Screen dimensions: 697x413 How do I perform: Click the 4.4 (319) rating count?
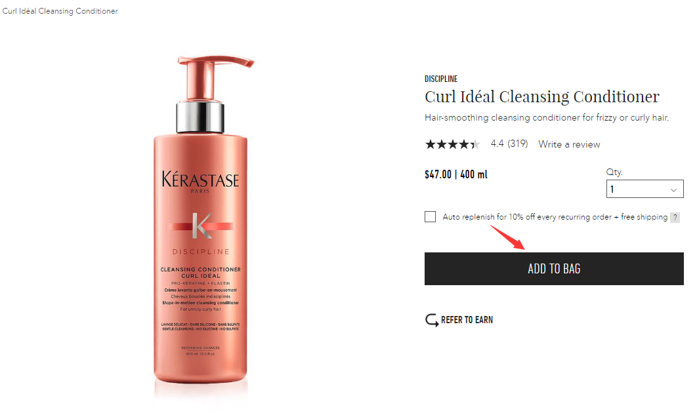[x=509, y=144]
